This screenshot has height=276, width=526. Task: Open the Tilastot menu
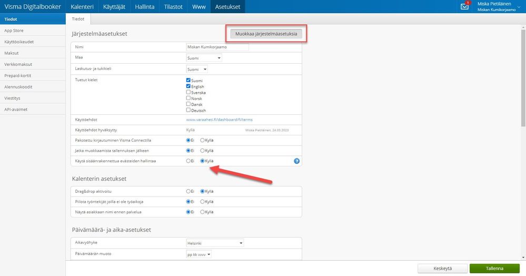(x=173, y=7)
